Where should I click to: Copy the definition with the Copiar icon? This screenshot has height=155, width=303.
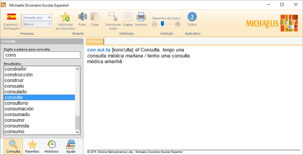pos(128,17)
